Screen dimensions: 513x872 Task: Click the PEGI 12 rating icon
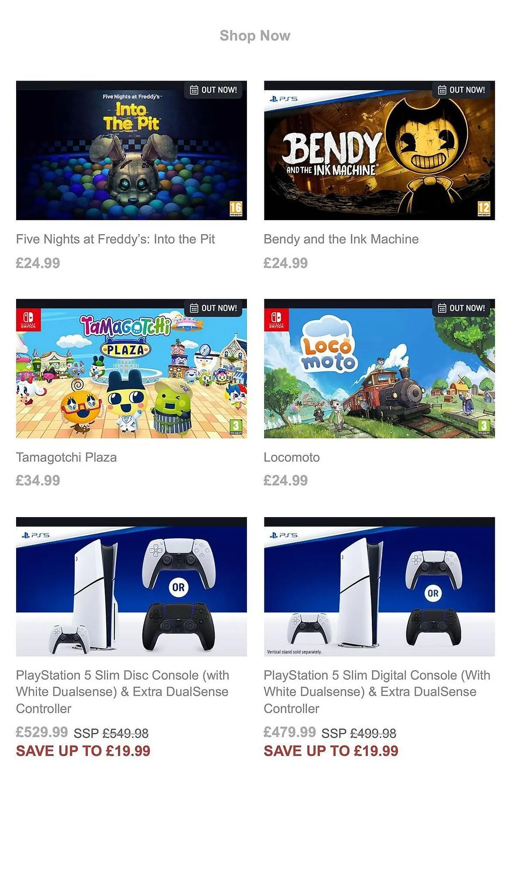[484, 208]
